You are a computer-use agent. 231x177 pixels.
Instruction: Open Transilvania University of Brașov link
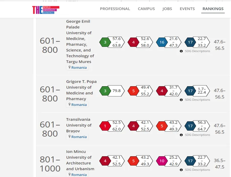[79, 125]
